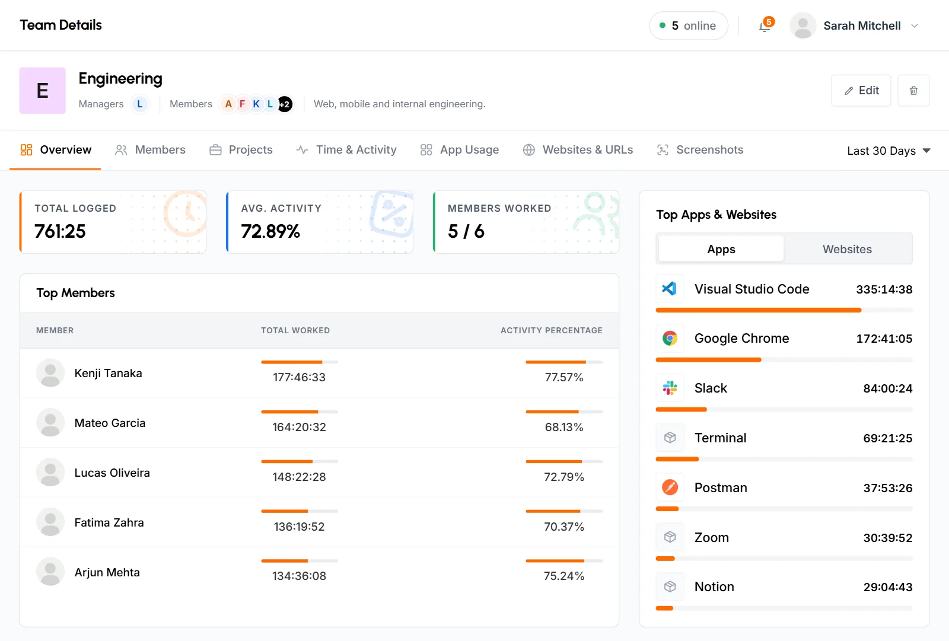
Task: Open the App Usage tab
Action: [x=460, y=150]
